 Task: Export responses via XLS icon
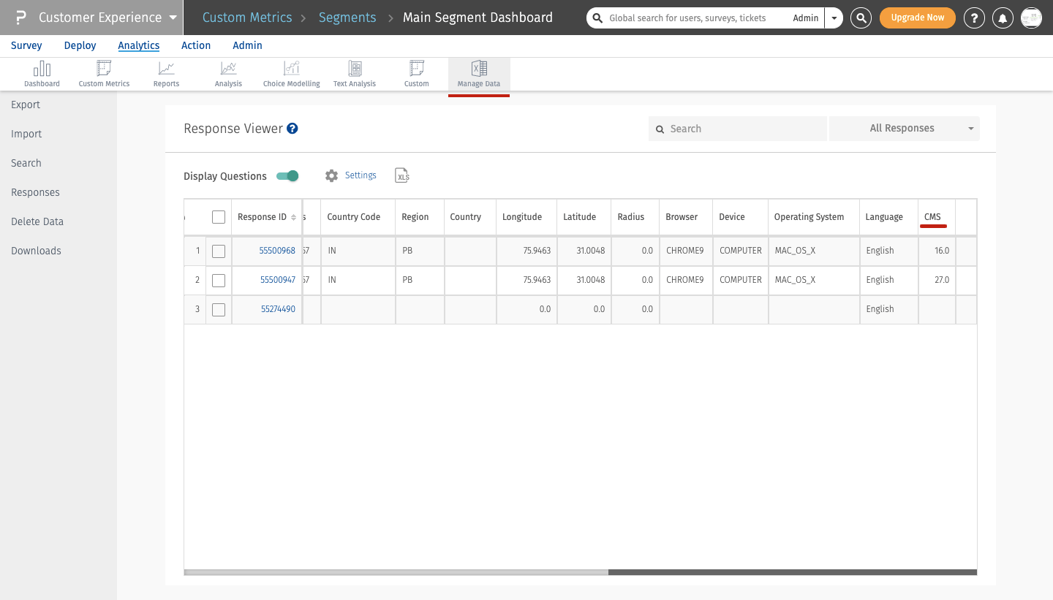pos(401,175)
